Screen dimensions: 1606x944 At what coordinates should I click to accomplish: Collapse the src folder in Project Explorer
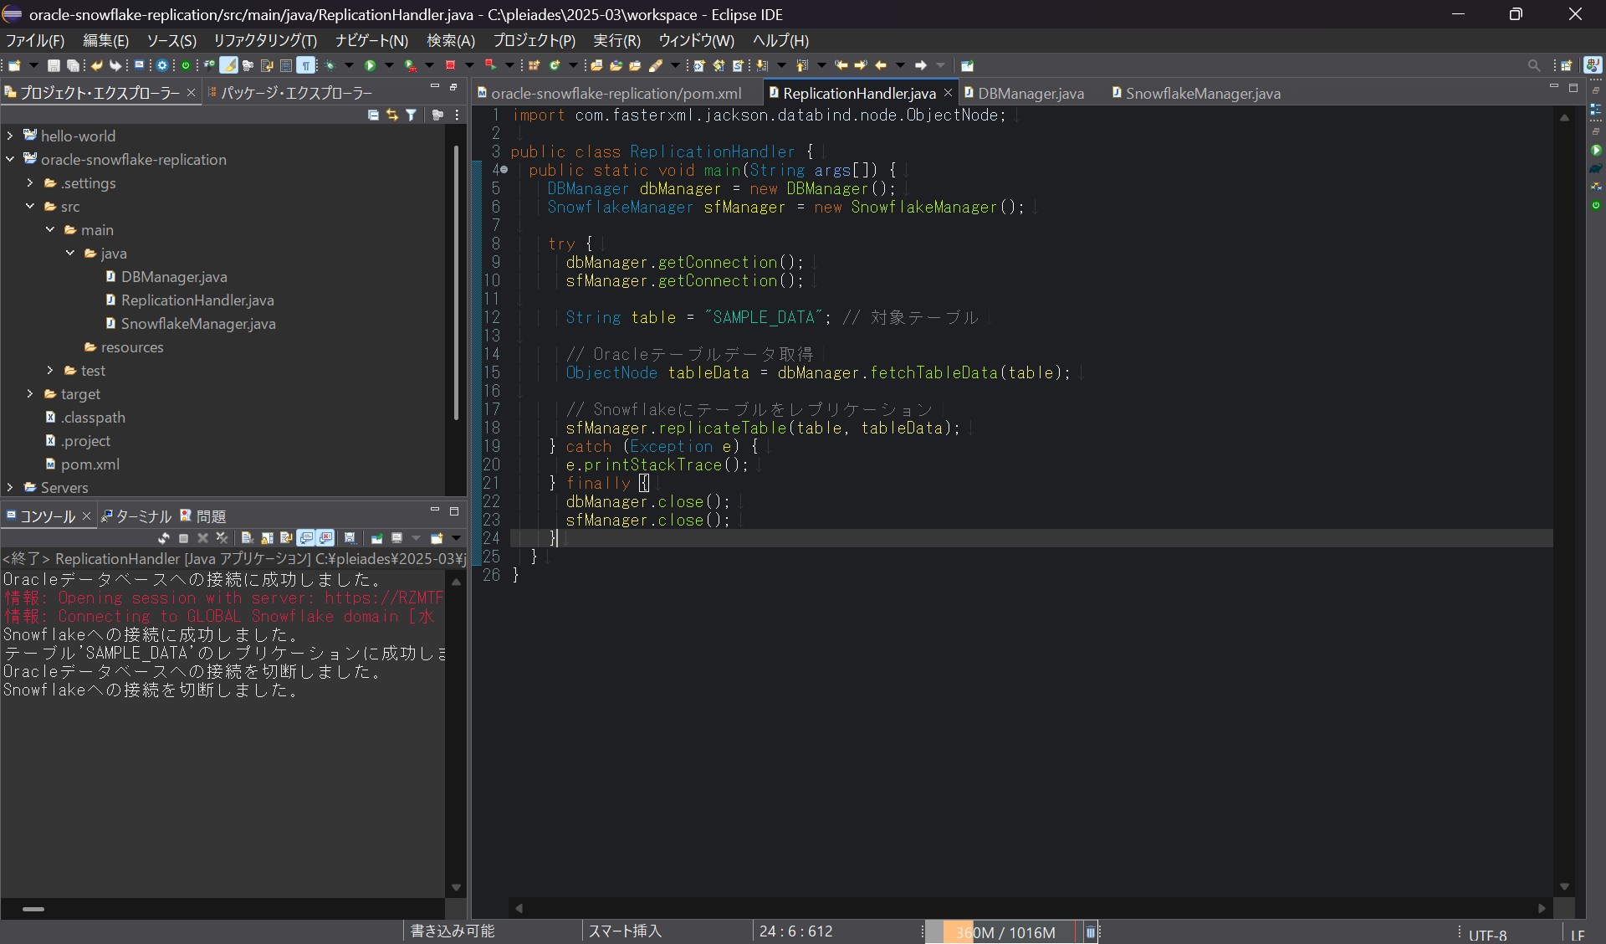(x=30, y=206)
